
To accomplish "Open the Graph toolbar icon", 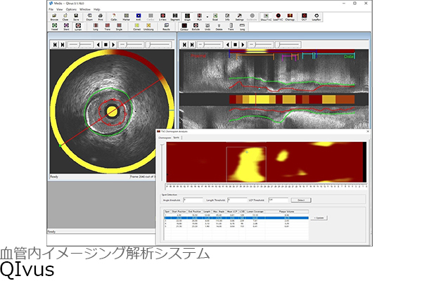I will pos(187,17).
